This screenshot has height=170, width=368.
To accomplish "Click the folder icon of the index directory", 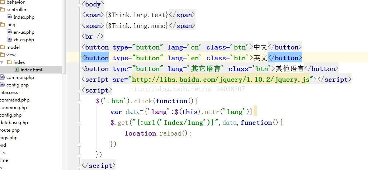I will click(x=10, y=62).
